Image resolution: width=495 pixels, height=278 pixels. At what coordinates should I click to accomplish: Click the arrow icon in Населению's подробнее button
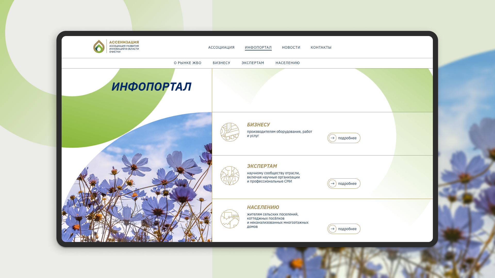(x=333, y=229)
